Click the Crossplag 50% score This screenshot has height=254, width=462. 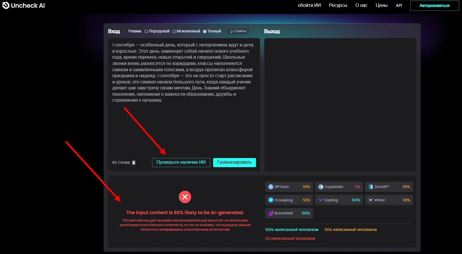point(306,200)
